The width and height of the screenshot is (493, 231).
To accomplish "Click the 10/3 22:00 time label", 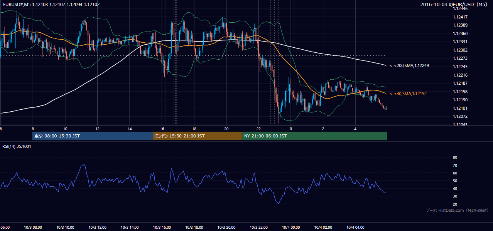I will click(x=258, y=228).
